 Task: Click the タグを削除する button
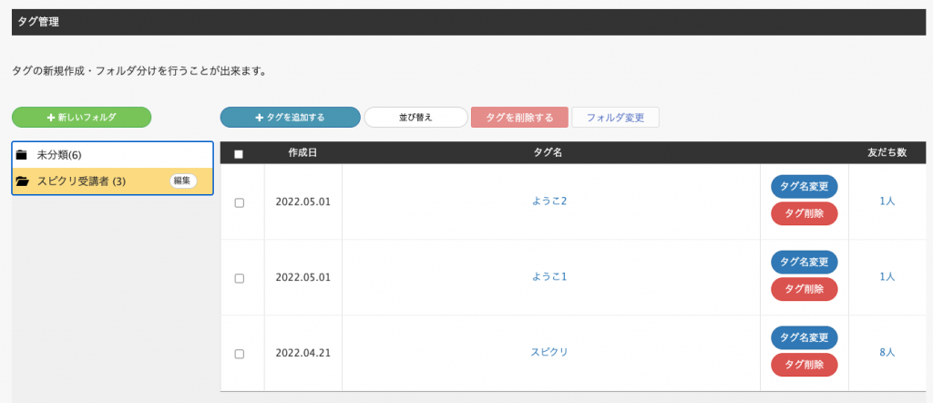coord(519,118)
